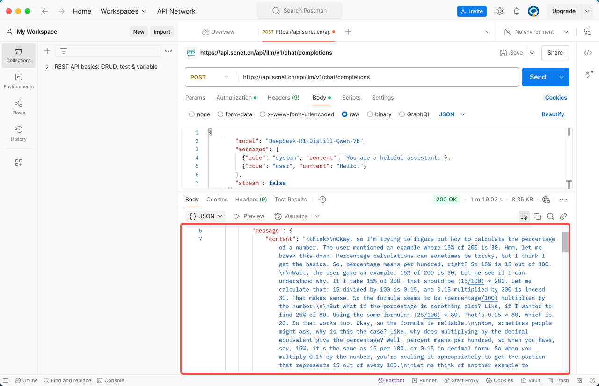Open the notifications bell icon

517,11
